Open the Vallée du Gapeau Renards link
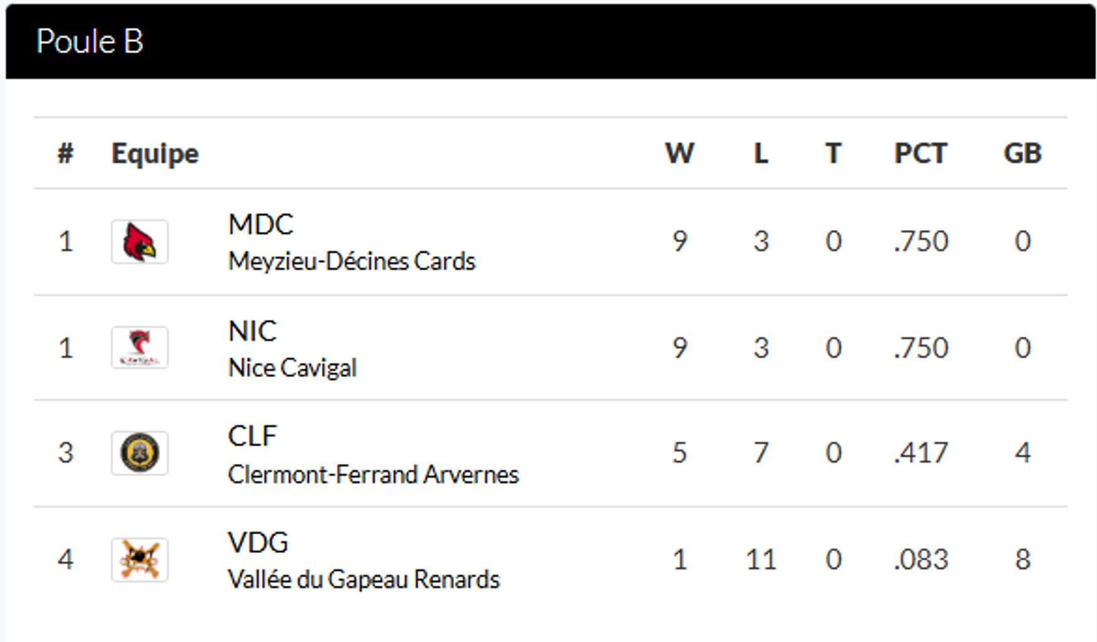Viewport: 1097px width, 642px height. (x=364, y=580)
